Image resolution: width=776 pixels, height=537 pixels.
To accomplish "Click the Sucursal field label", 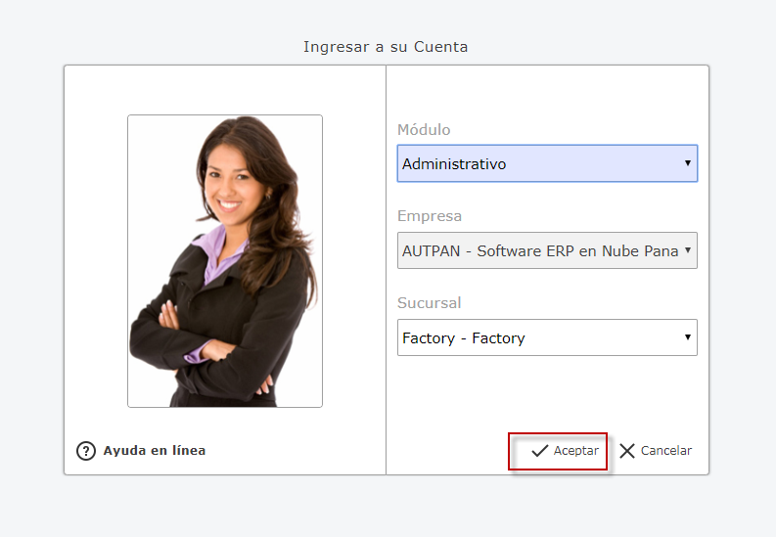I will [430, 303].
